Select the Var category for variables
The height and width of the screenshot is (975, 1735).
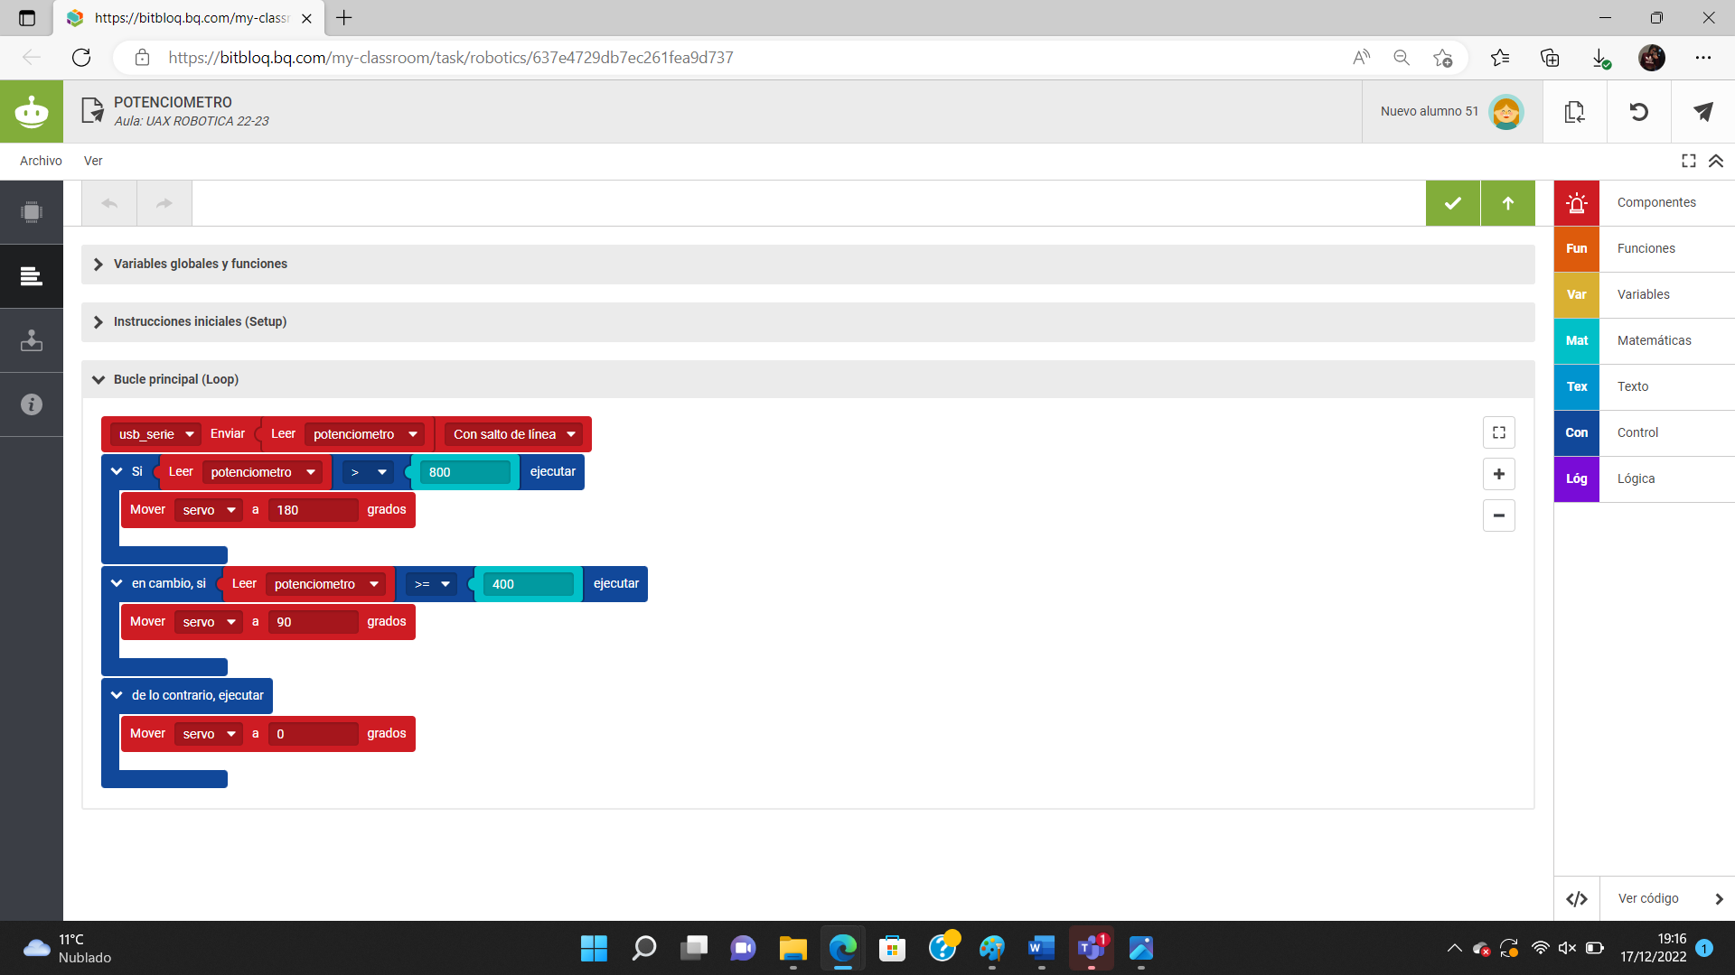pos(1576,294)
